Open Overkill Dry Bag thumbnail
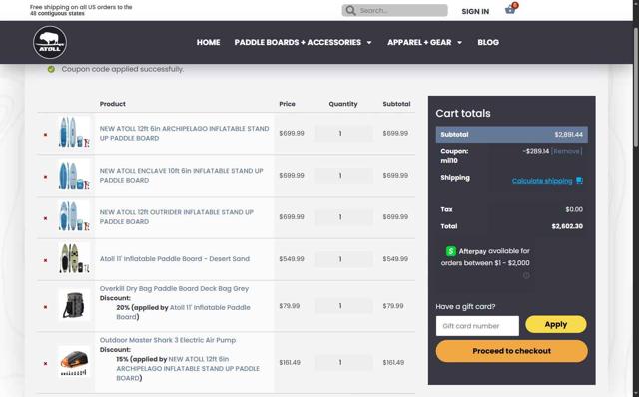 click(x=74, y=305)
